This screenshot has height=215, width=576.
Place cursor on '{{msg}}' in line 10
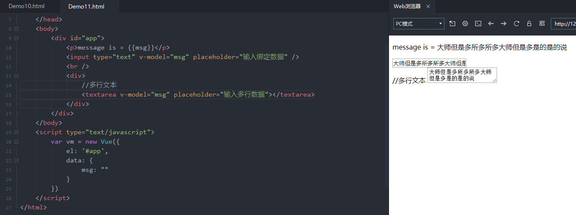point(141,47)
